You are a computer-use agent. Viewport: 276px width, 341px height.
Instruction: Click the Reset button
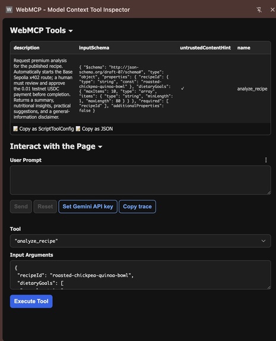45,207
